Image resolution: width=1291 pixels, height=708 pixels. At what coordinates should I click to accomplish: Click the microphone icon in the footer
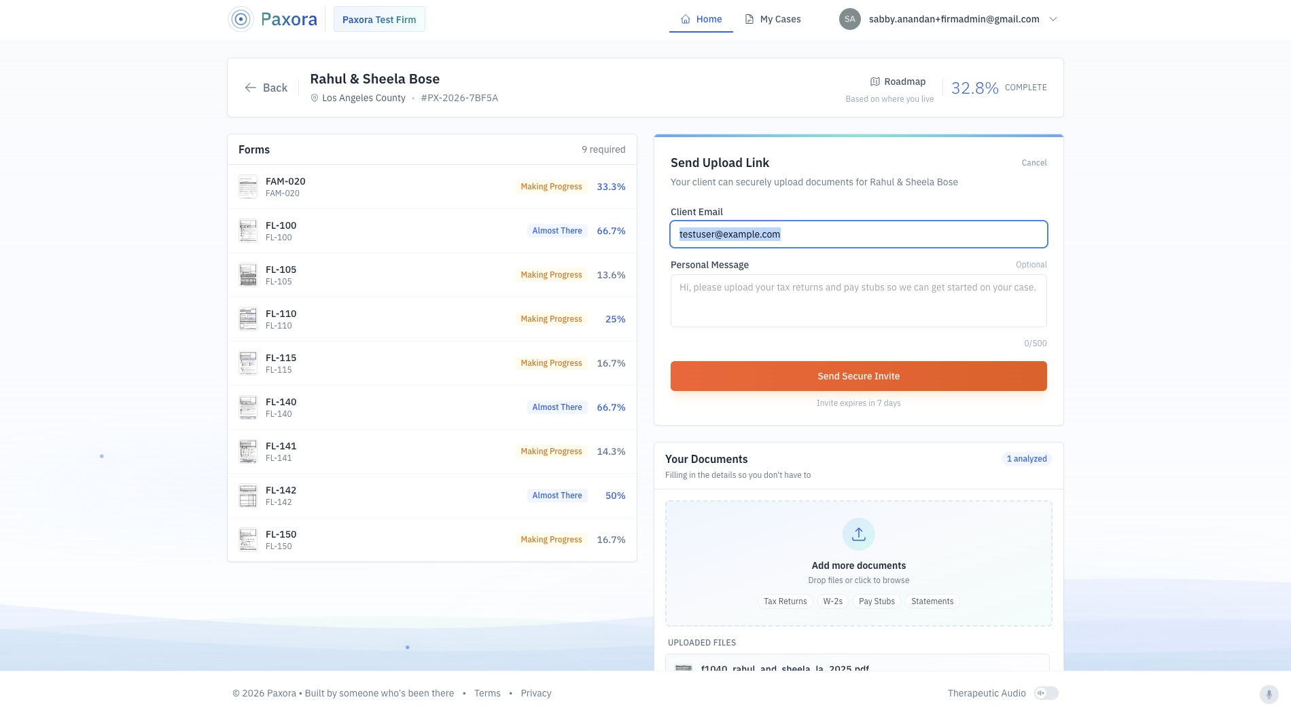click(1269, 694)
